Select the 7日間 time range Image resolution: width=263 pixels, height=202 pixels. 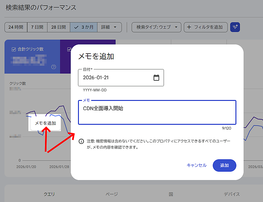37,27
